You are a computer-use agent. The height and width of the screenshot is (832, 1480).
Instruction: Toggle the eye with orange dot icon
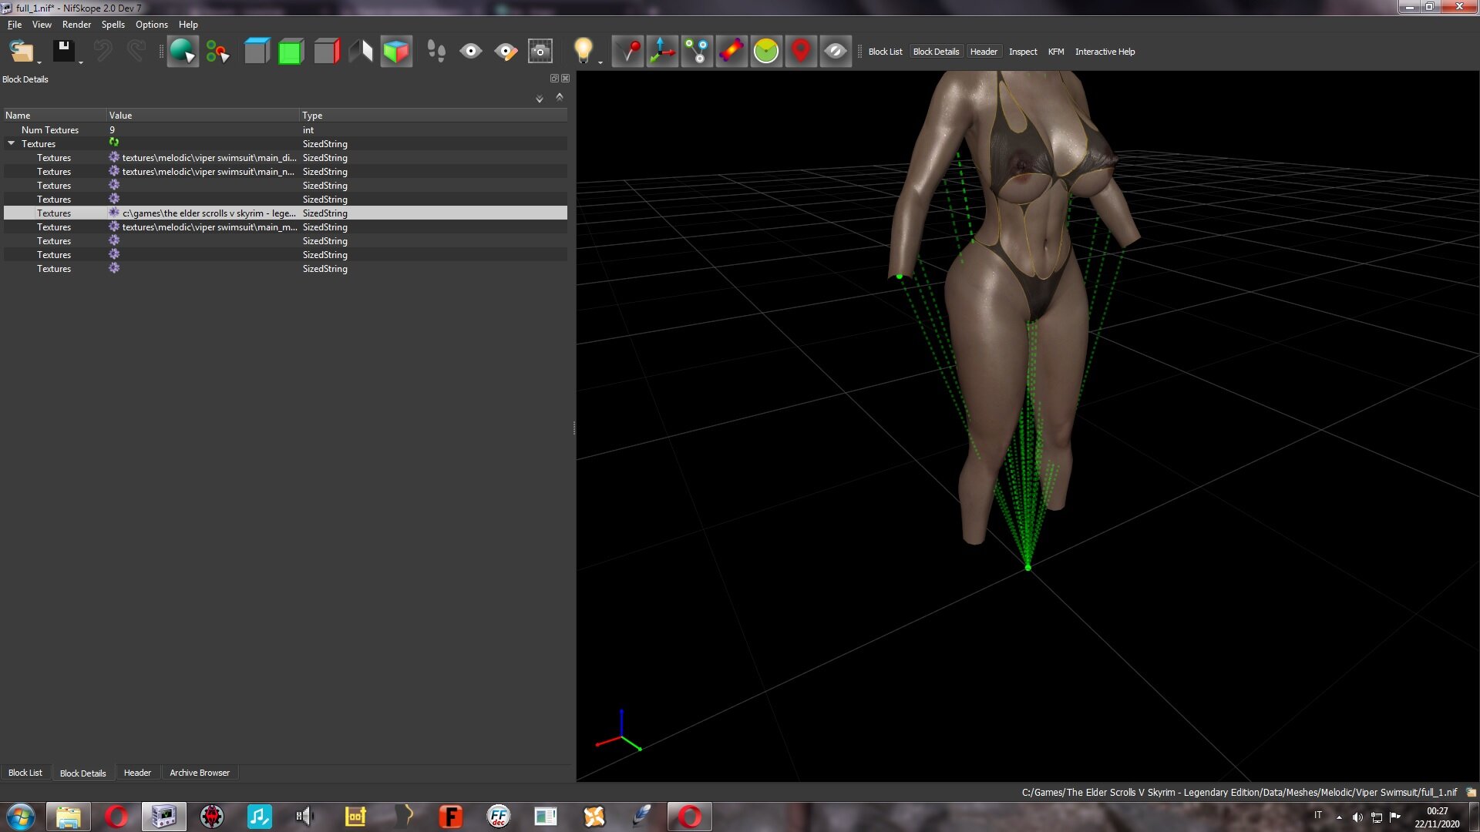point(506,52)
